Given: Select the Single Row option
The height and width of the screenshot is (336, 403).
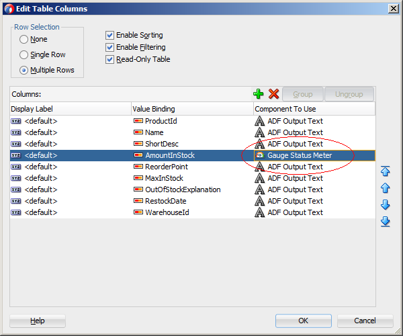Looking at the screenshot, I should click(24, 54).
